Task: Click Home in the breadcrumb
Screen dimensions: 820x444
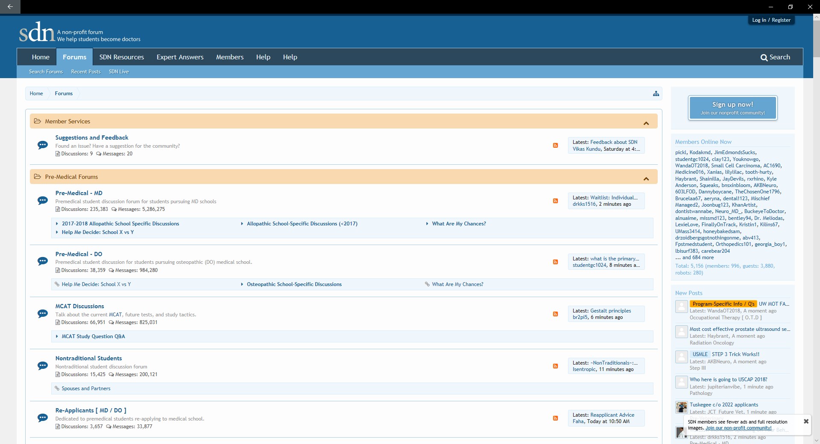Action: 36,93
